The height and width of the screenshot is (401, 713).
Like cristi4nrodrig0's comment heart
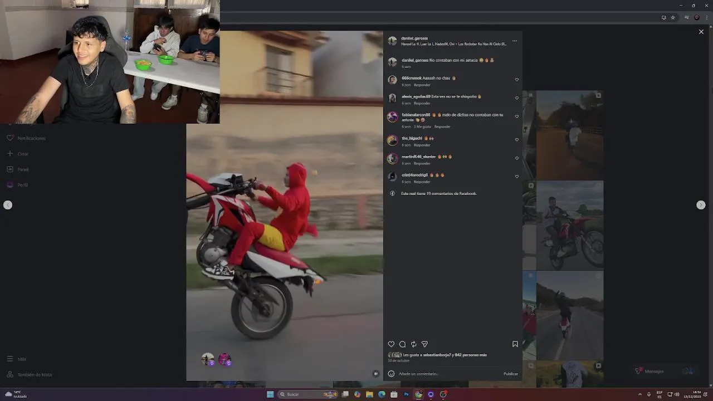pyautogui.click(x=517, y=177)
